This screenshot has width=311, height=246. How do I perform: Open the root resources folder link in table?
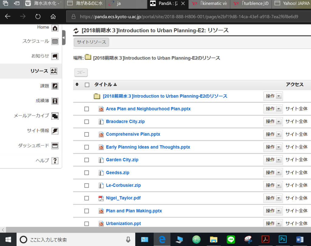[x=165, y=96]
